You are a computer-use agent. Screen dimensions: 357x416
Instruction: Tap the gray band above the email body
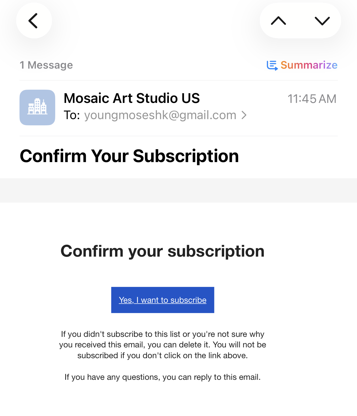click(x=178, y=190)
